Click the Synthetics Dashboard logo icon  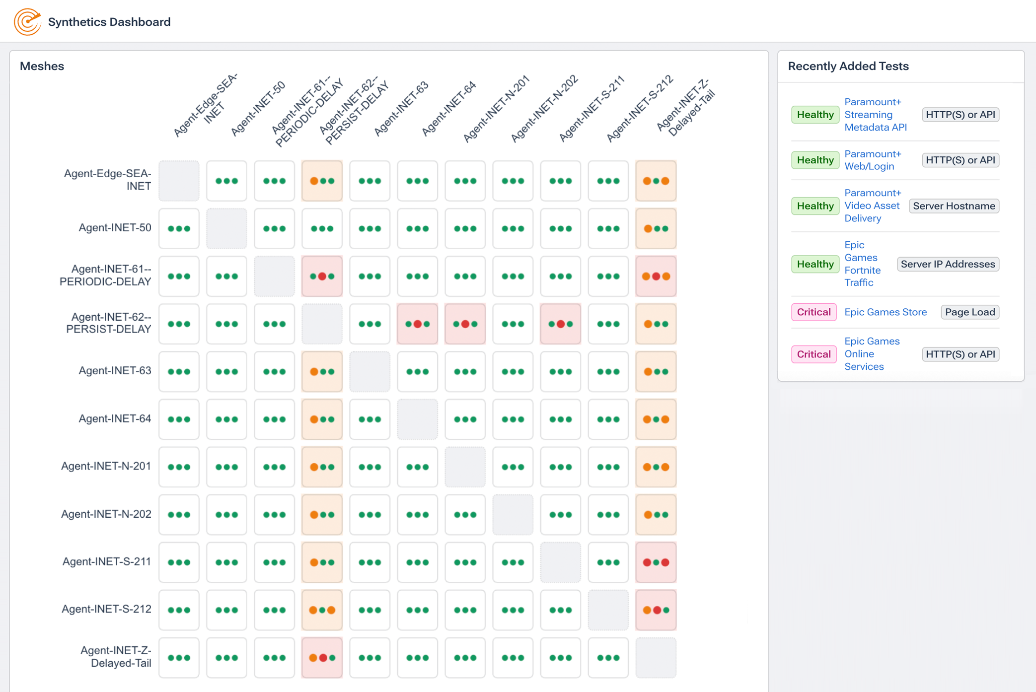(27, 22)
